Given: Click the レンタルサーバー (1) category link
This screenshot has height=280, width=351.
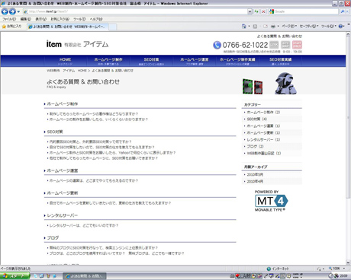Looking at the screenshot, I should [263, 139].
